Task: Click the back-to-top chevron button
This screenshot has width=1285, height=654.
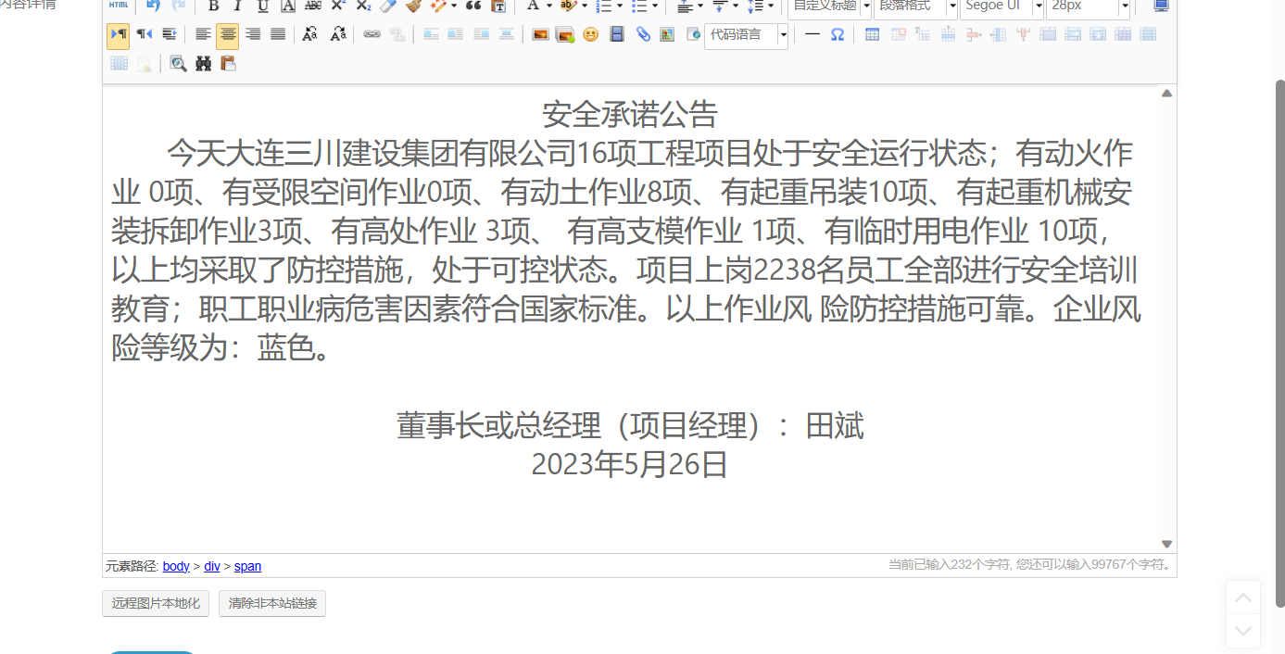Action: (1243, 597)
